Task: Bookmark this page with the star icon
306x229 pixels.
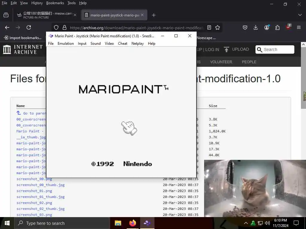Action: [x=218, y=27]
